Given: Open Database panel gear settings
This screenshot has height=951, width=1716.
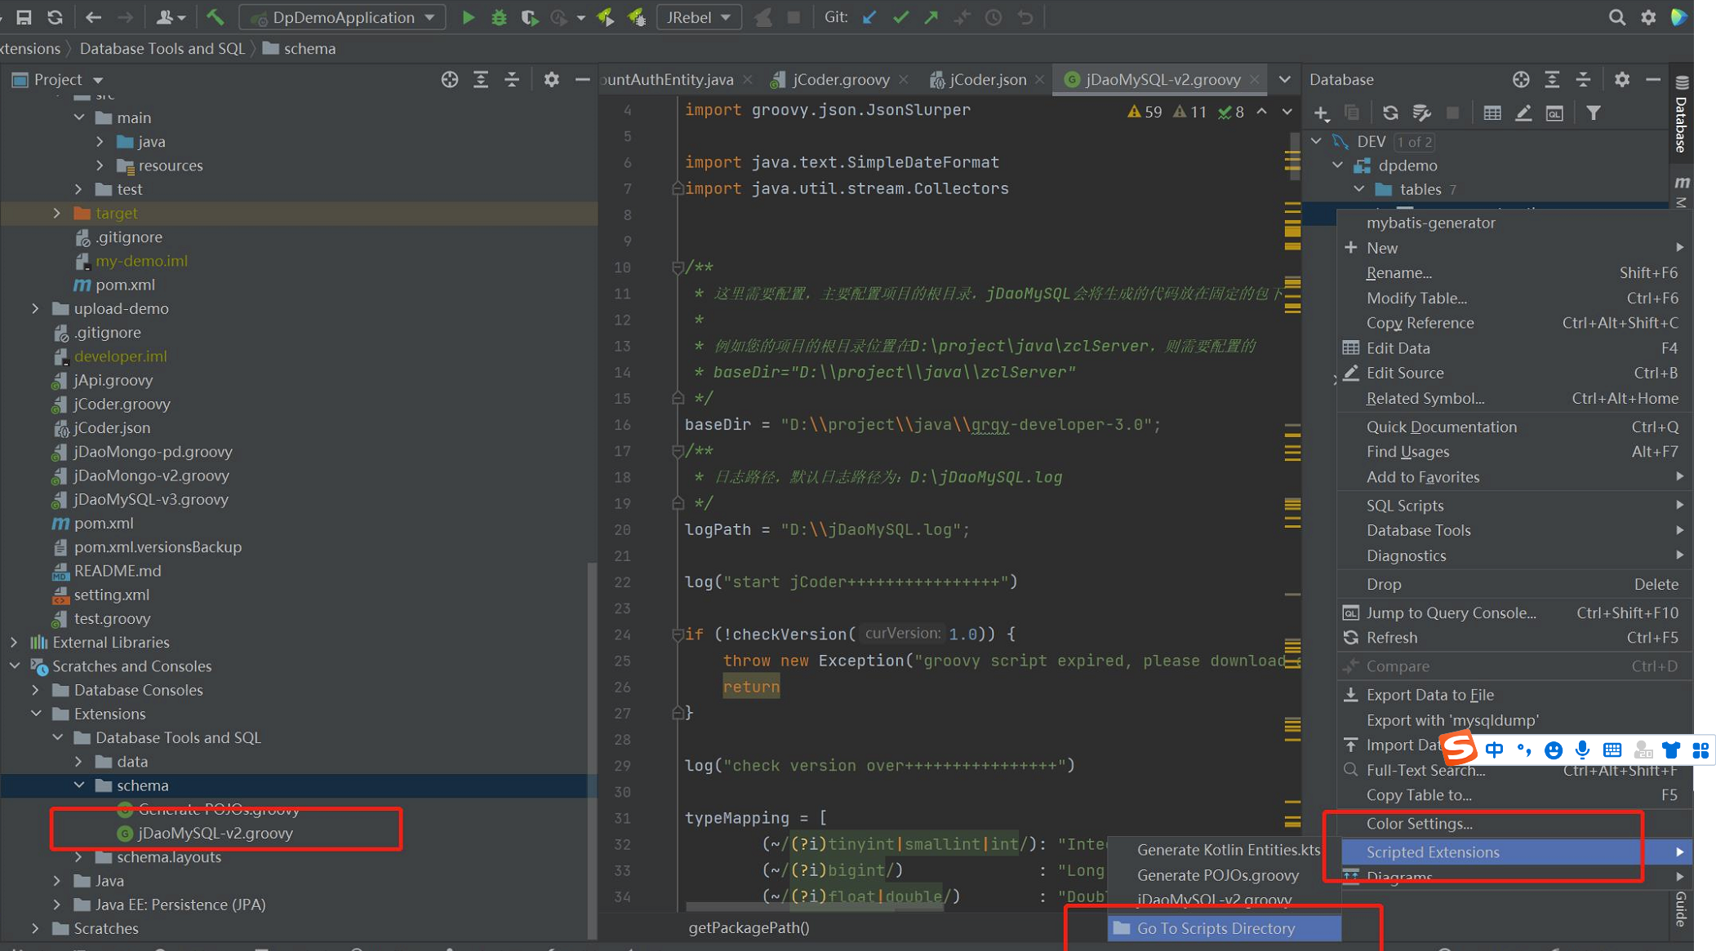Looking at the screenshot, I should [x=1621, y=79].
